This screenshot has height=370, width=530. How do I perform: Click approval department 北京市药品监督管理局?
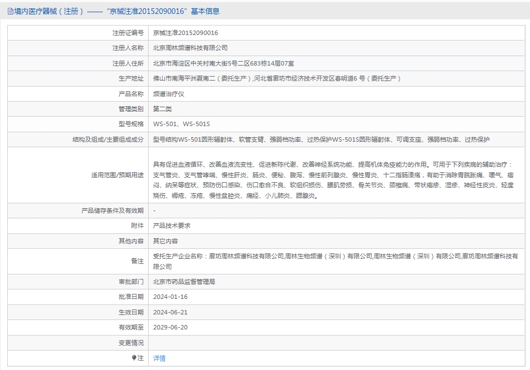184,282
